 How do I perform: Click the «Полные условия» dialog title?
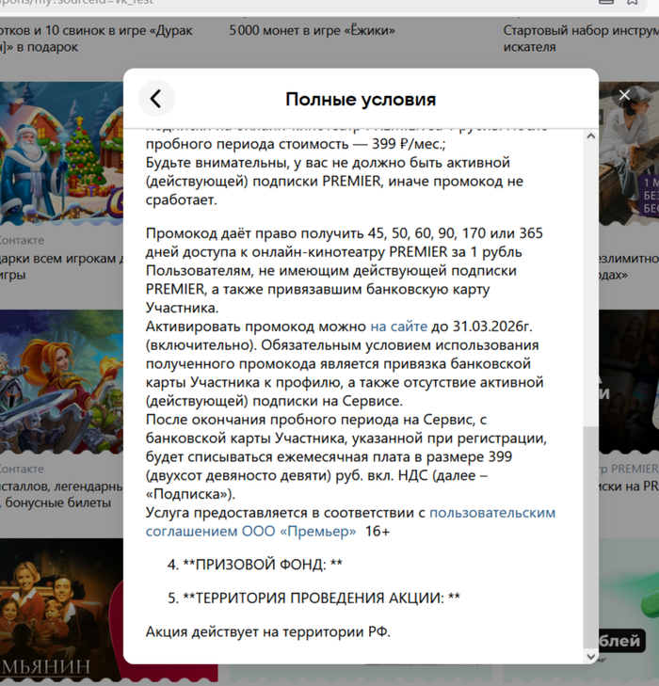(361, 100)
